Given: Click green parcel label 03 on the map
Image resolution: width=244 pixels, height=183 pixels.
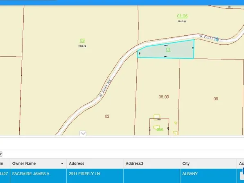Looking at the screenshot, I should [82, 41].
